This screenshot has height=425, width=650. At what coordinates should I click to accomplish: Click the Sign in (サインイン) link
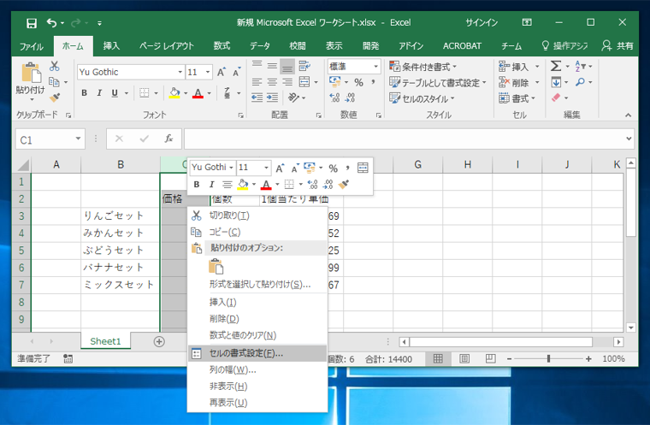(482, 22)
